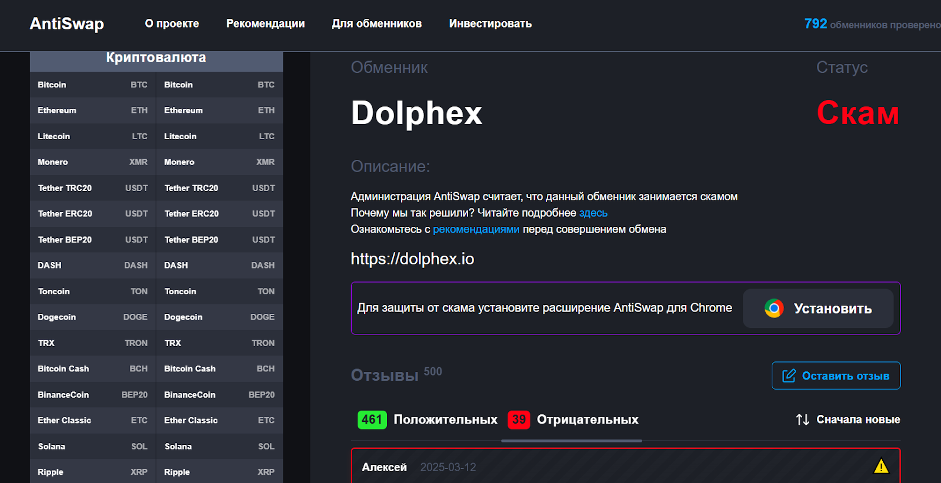
Task: Open the О проекте menu item
Action: pos(172,24)
